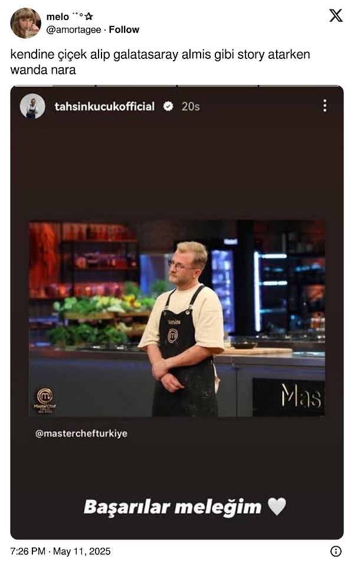Click the white heart emoji in the story

coord(277,506)
